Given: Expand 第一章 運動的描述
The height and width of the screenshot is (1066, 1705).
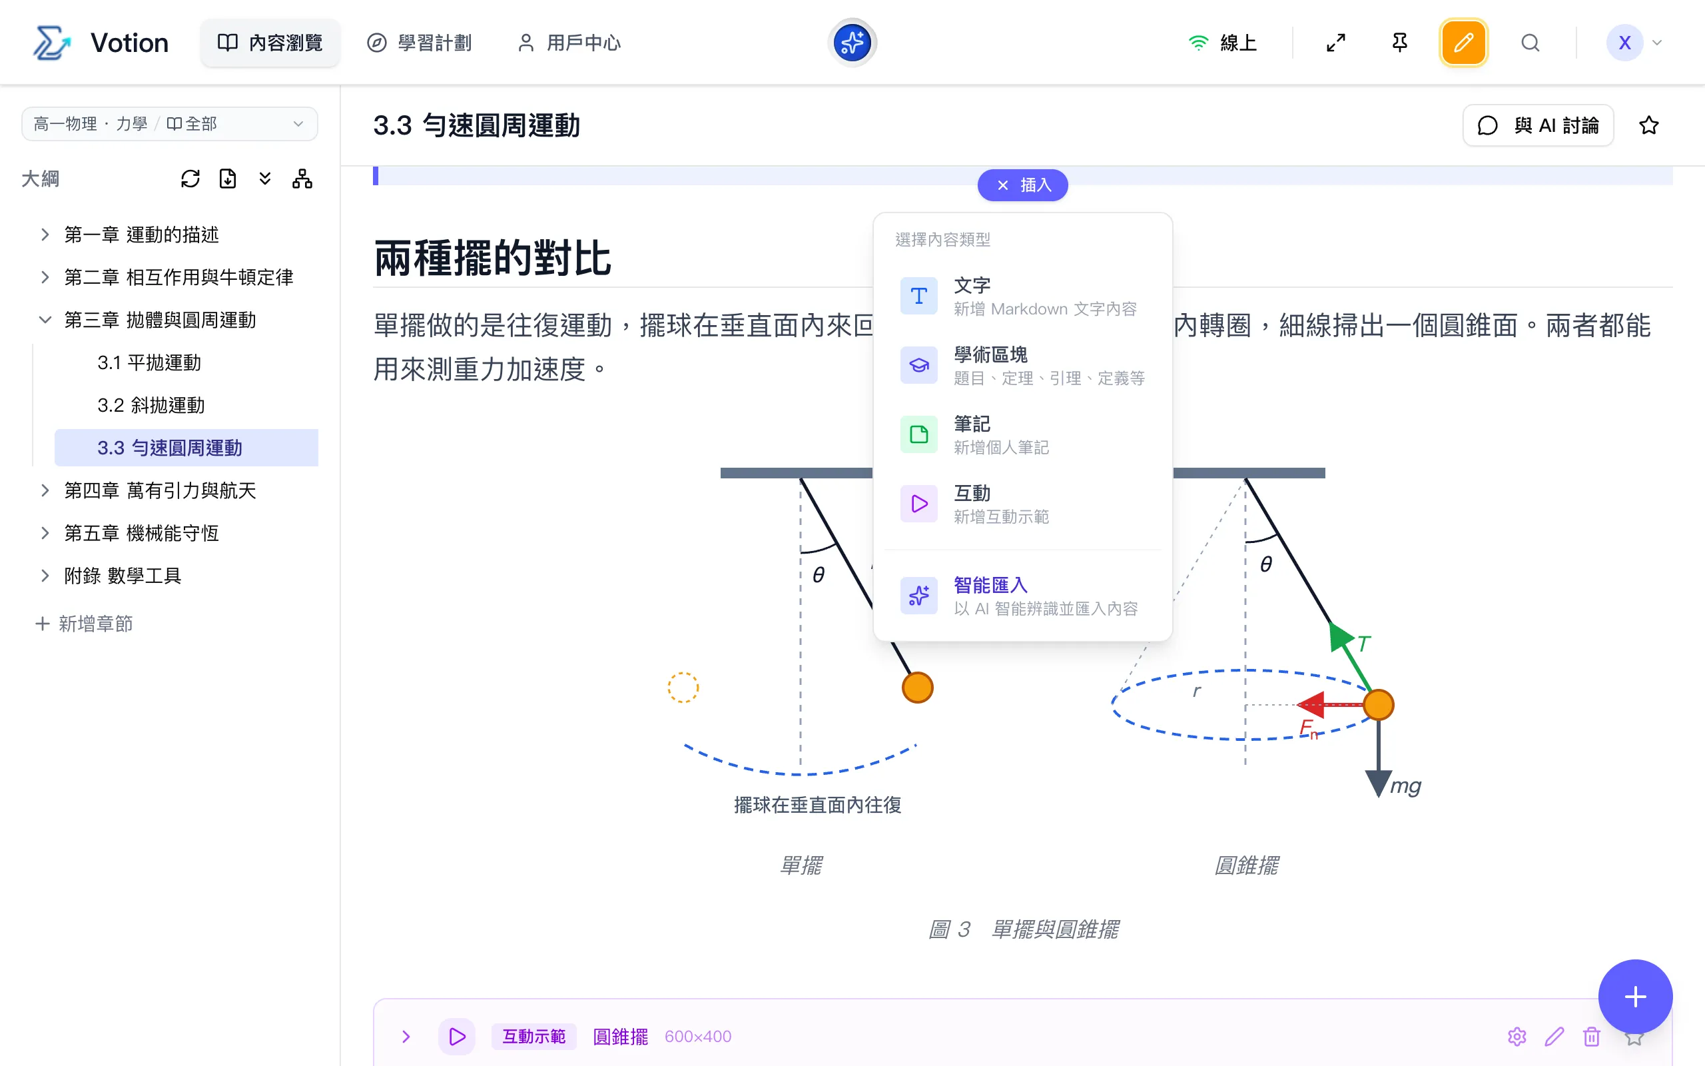Looking at the screenshot, I should tap(45, 234).
